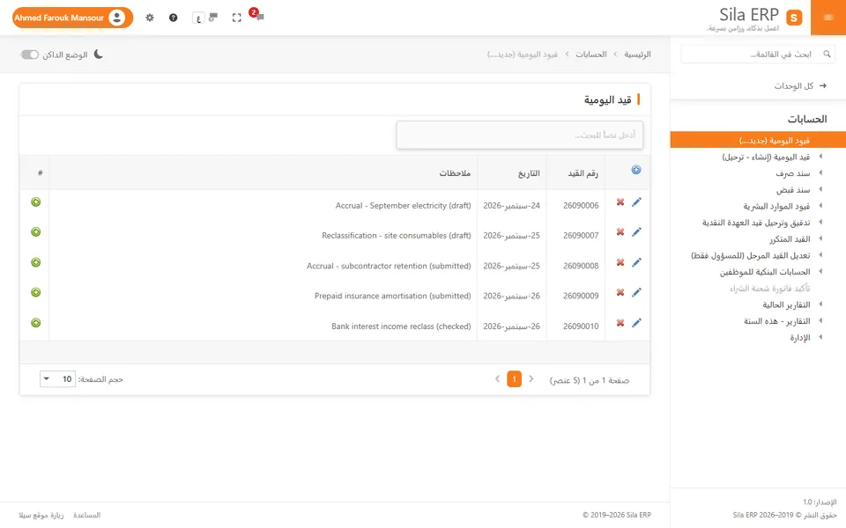
Task: Open التقارير - هذه السنة menu item
Action: tap(777, 321)
